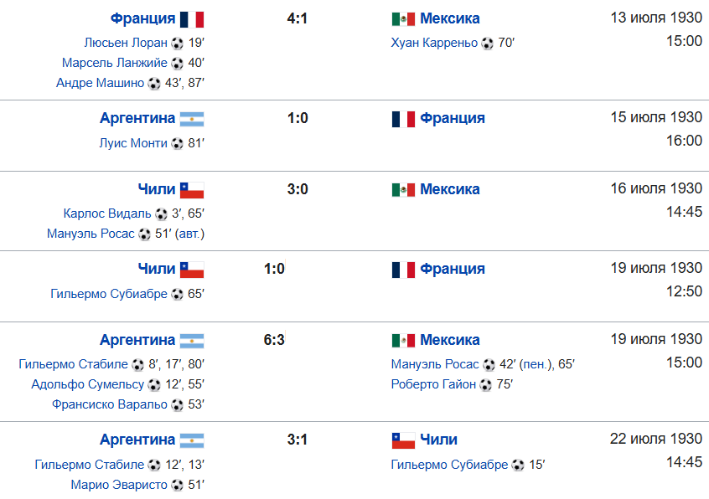Click France flag in 15 июля match

pyautogui.click(x=403, y=119)
